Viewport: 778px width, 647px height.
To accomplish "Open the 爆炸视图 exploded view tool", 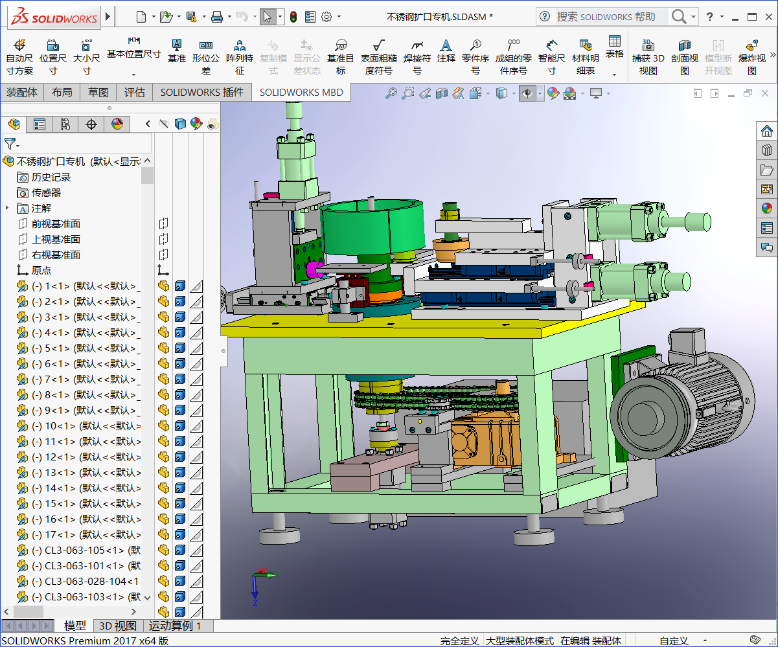I will pyautogui.click(x=752, y=57).
